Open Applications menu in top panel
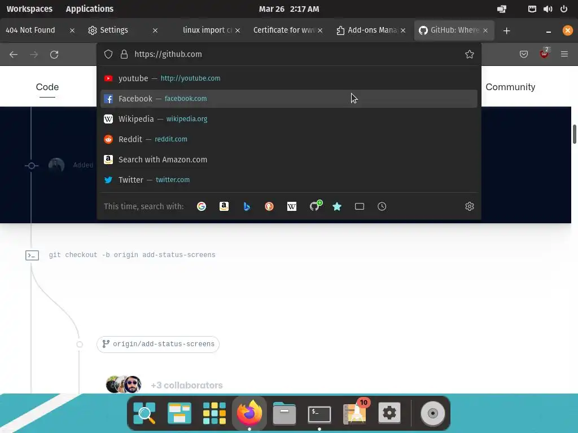The image size is (578, 433). coord(90,9)
